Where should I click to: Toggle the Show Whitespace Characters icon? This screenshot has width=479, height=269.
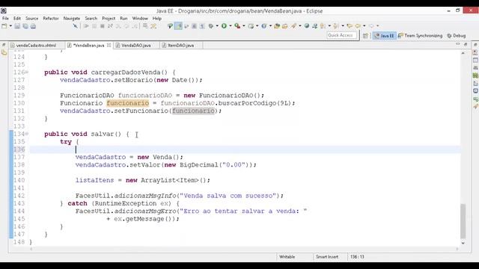[202, 26]
